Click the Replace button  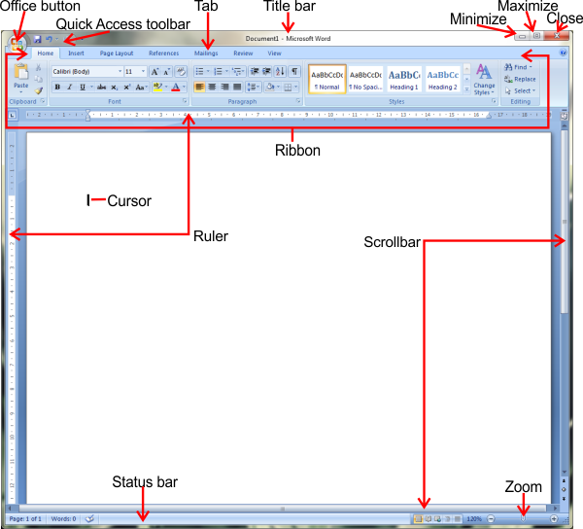520,79
